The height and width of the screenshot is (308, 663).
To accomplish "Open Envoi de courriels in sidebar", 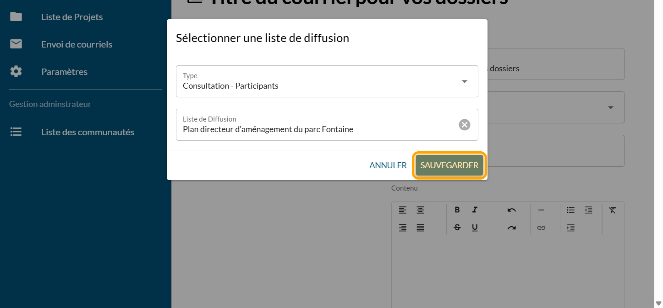I will coord(77,44).
